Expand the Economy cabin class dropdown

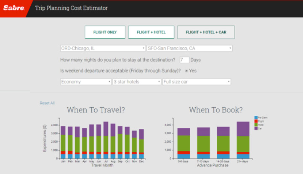click(x=86, y=82)
